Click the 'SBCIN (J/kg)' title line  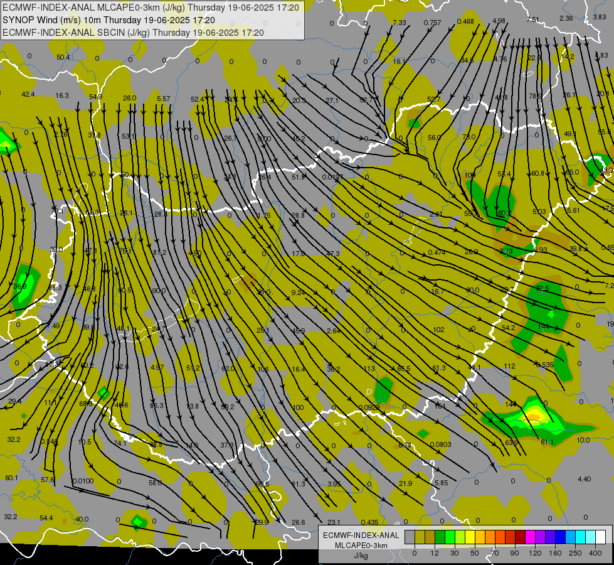133,33
